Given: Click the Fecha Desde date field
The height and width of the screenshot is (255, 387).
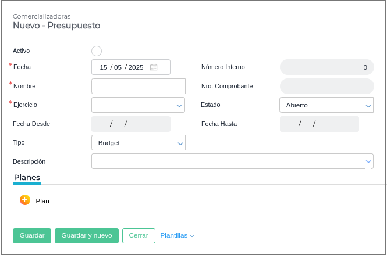Looking at the screenshot, I should [131, 124].
